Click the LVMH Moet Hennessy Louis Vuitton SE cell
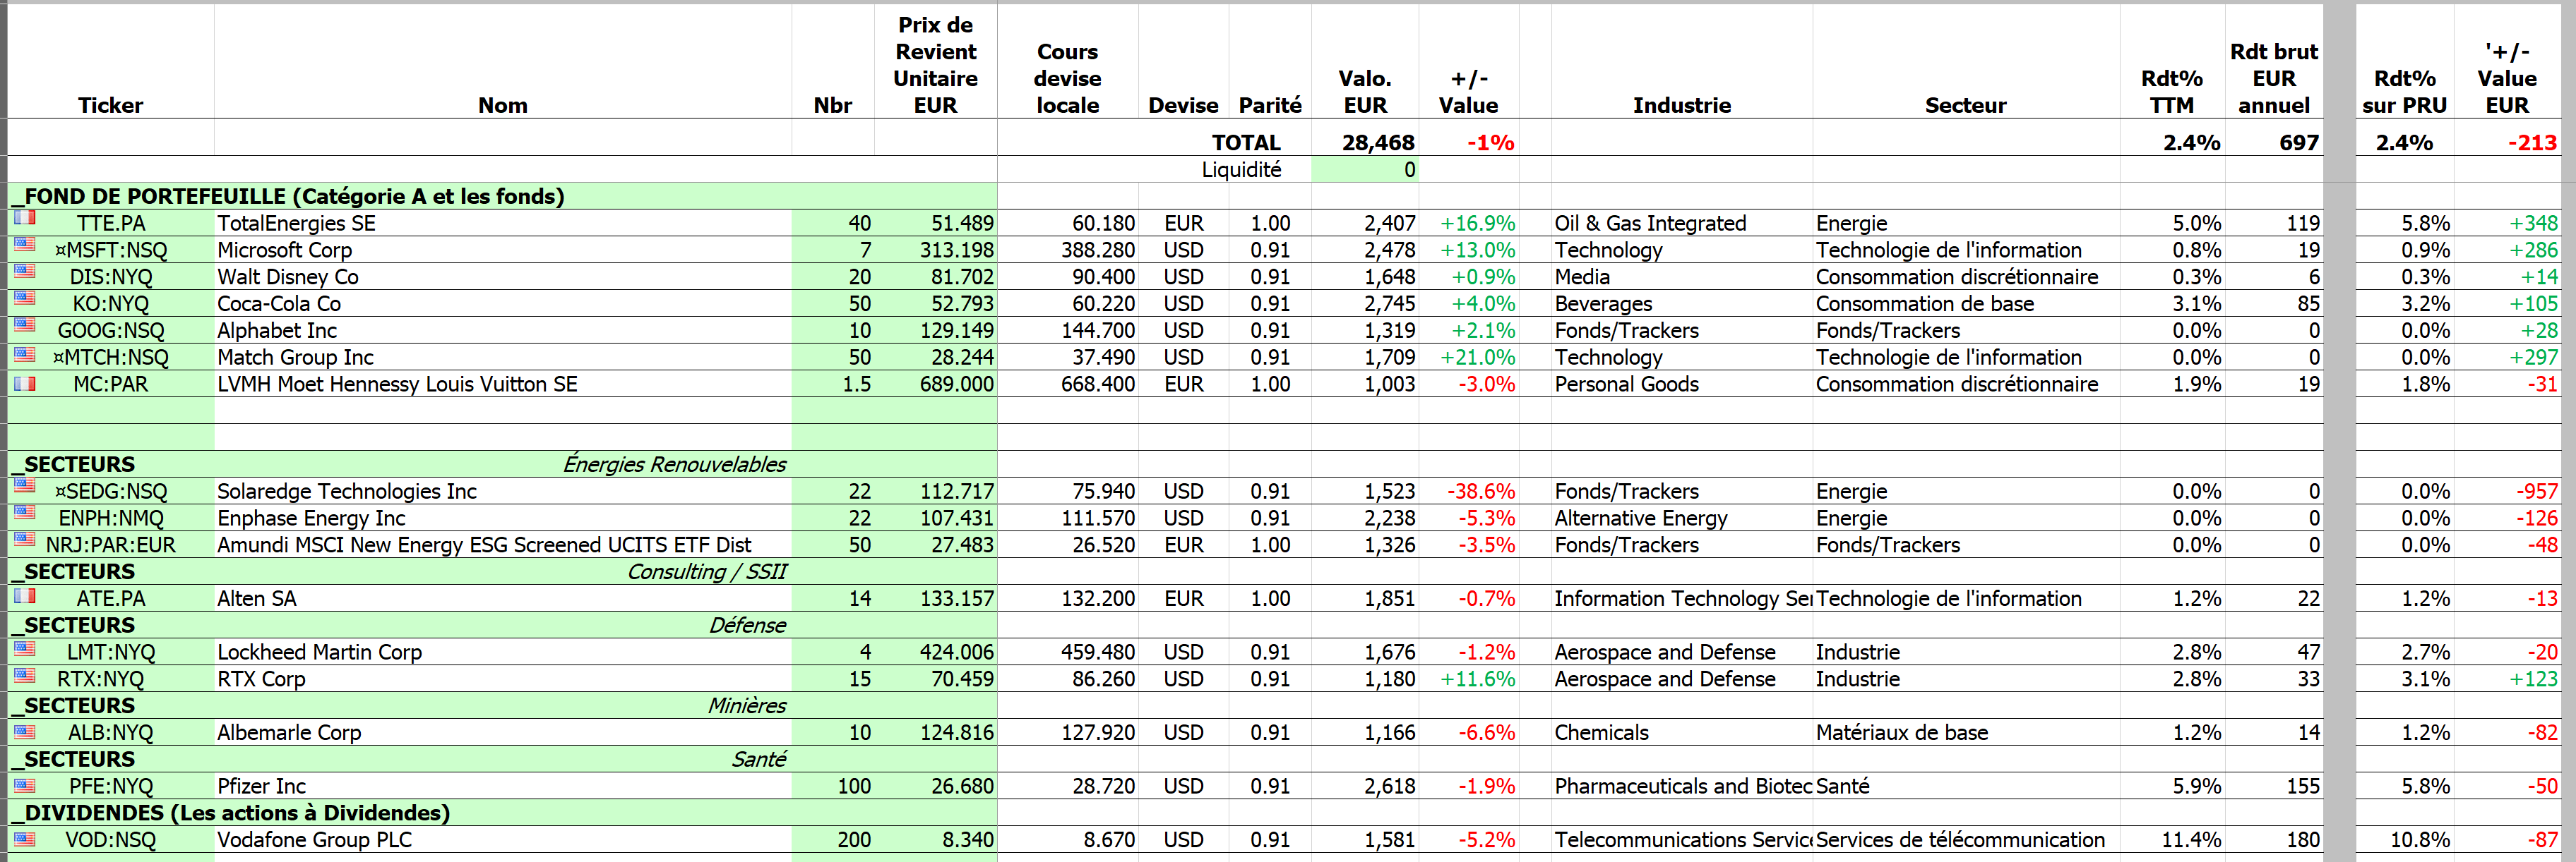The image size is (2576, 862). 503,384
